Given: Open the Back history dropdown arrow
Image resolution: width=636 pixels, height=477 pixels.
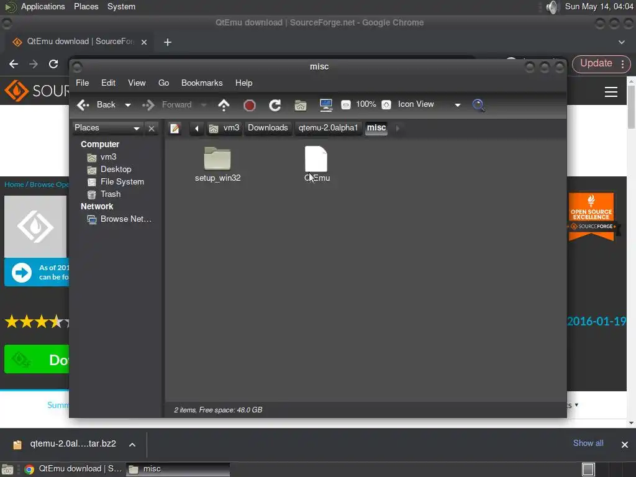Looking at the screenshot, I should (x=128, y=105).
